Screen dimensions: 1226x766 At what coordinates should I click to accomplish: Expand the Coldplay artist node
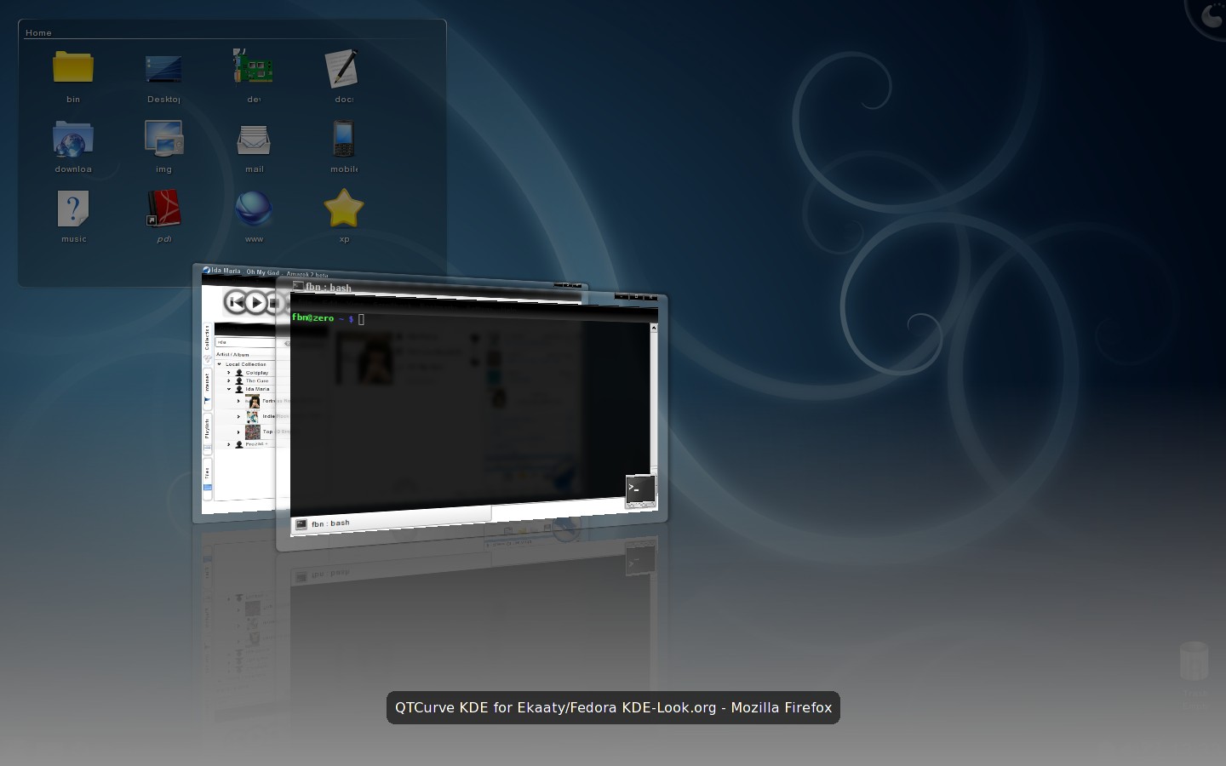coord(228,373)
